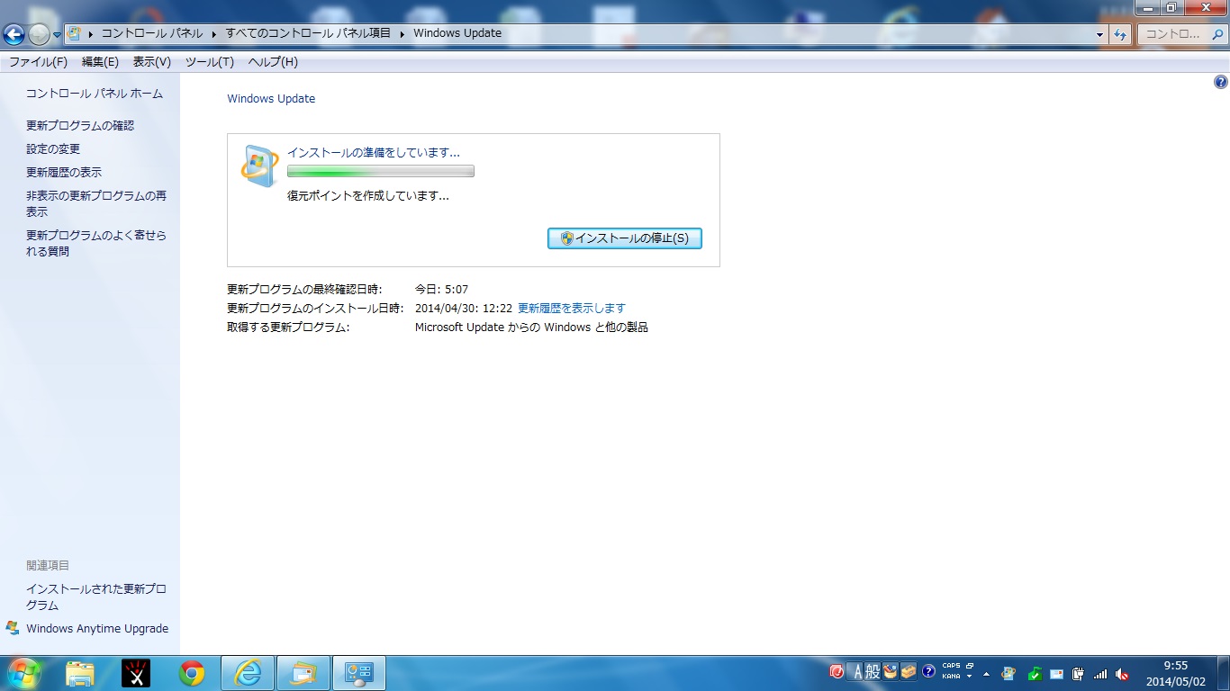Click the greyed-out forward navigation arrow
This screenshot has height=691, width=1230.
pos(39,34)
